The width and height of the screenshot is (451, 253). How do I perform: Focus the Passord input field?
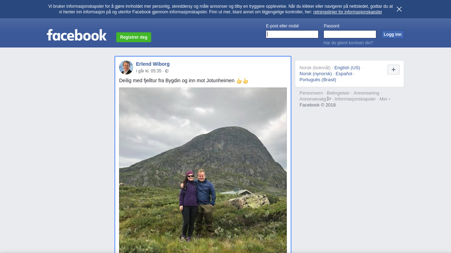(350, 34)
